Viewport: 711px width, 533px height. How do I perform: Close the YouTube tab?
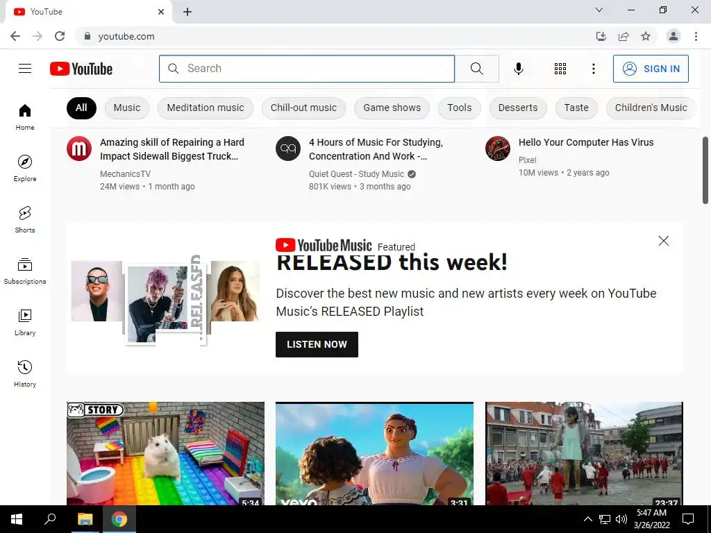pyautogui.click(x=161, y=12)
